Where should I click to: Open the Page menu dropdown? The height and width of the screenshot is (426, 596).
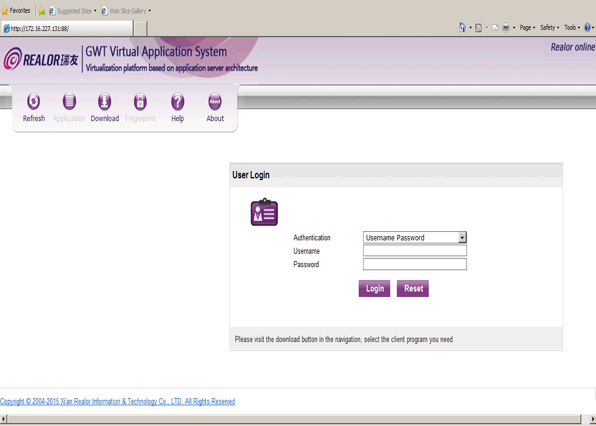click(x=527, y=27)
